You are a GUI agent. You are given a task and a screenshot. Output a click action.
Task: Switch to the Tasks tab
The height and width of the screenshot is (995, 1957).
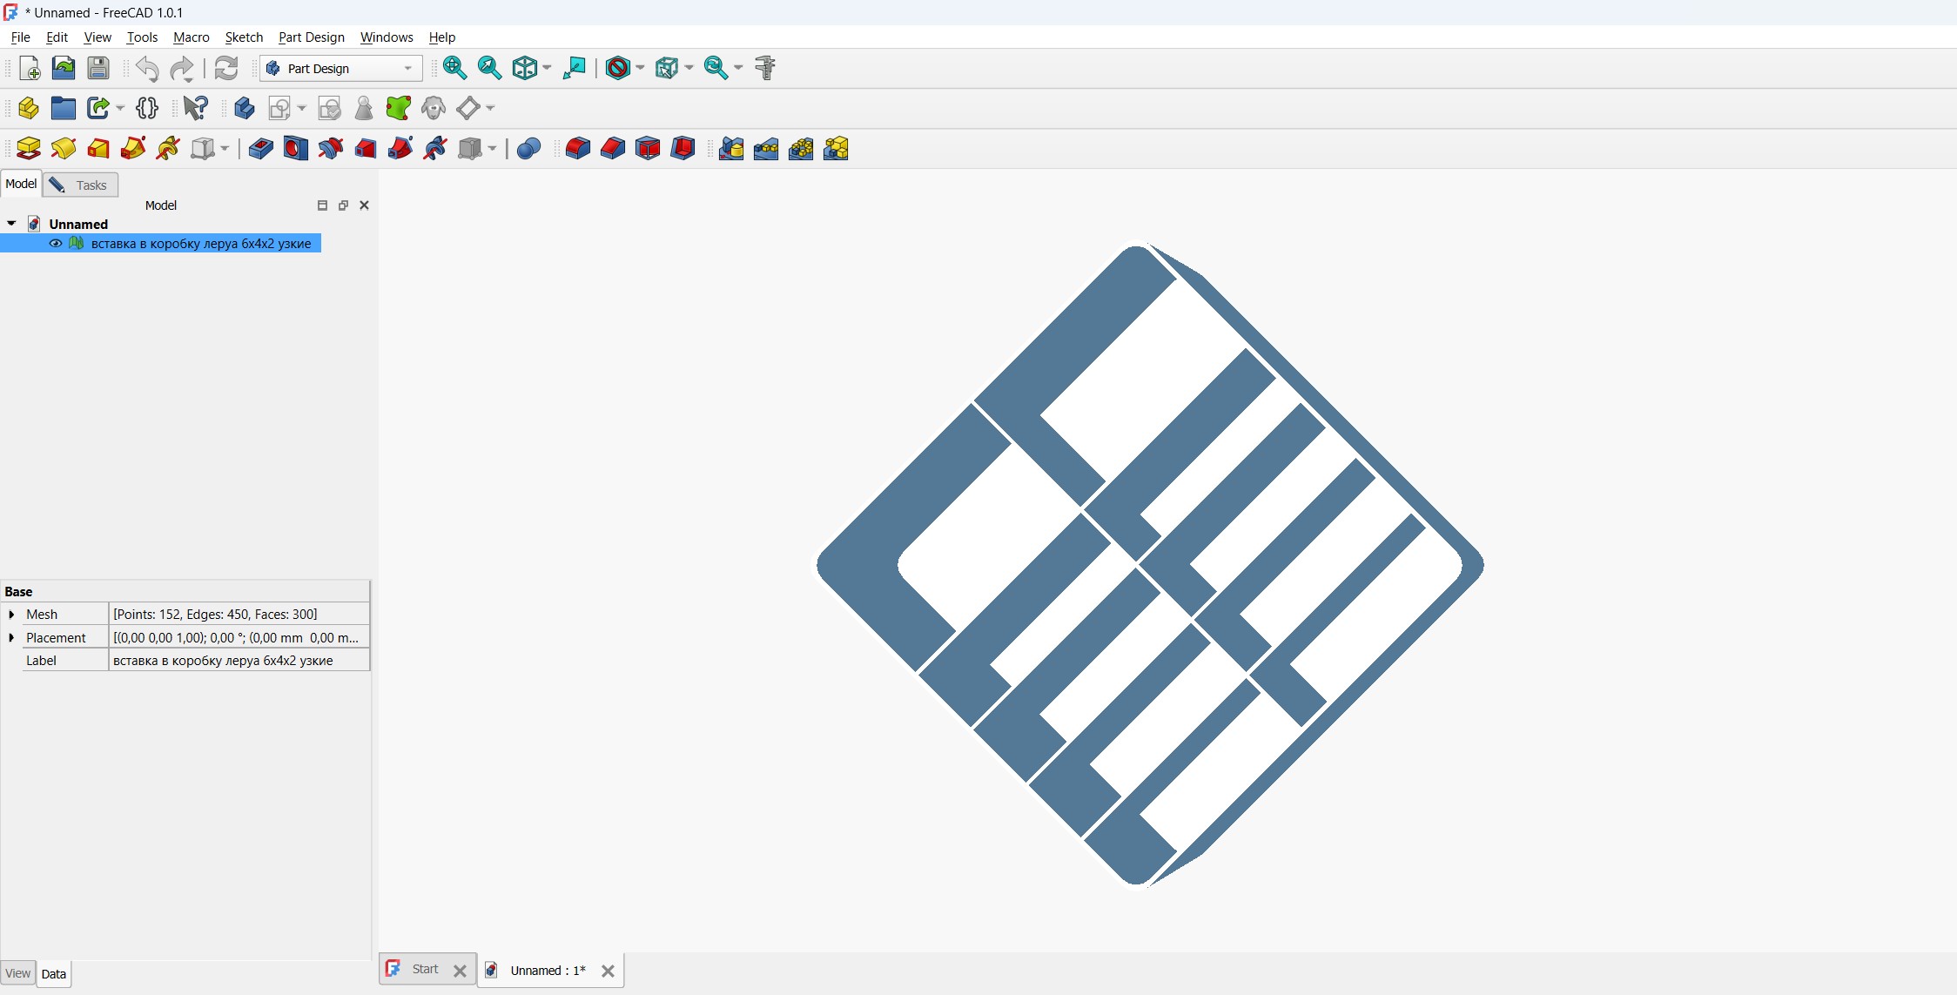[81, 185]
